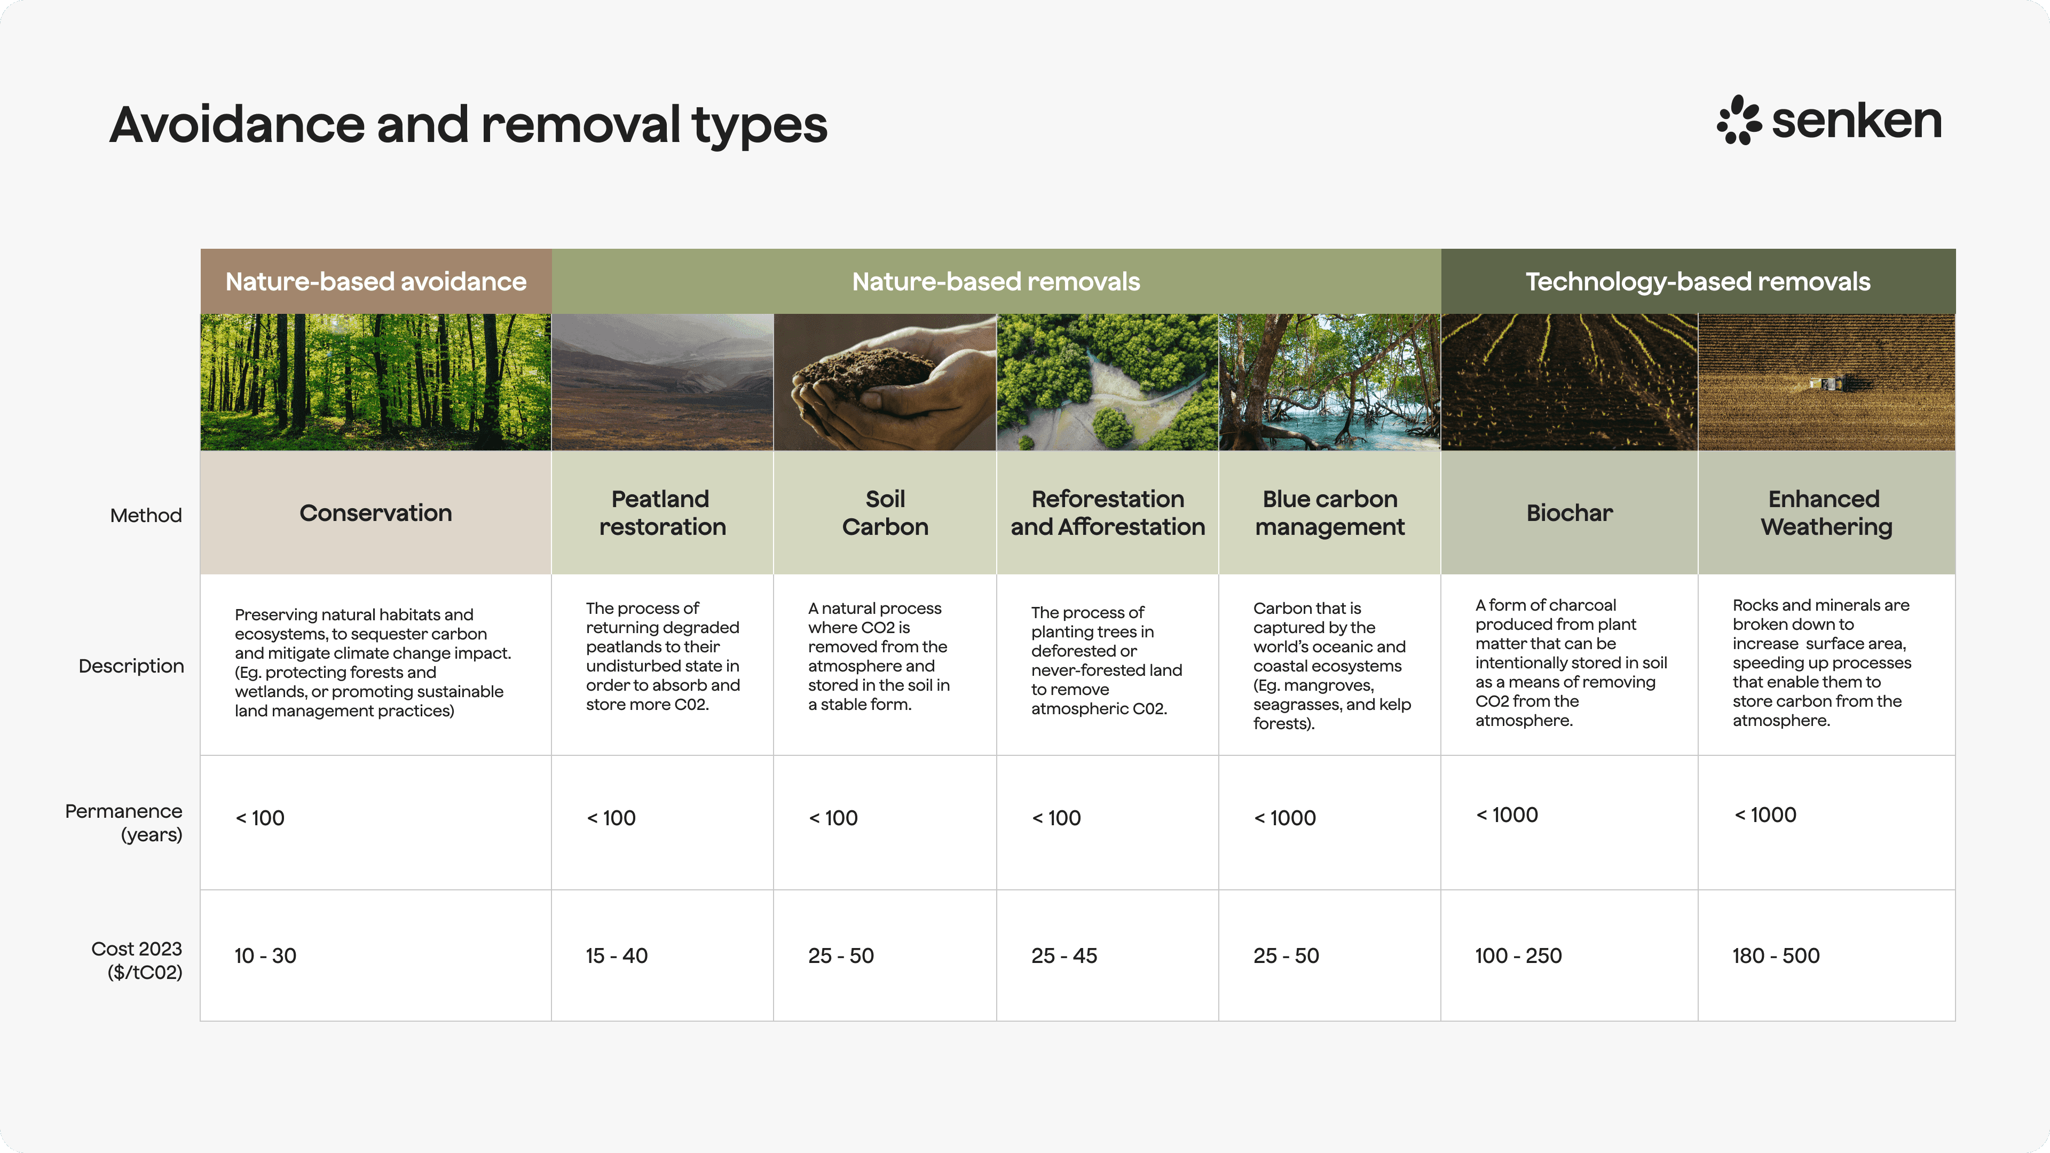
Task: Click the Method row label
Action: coord(146,515)
